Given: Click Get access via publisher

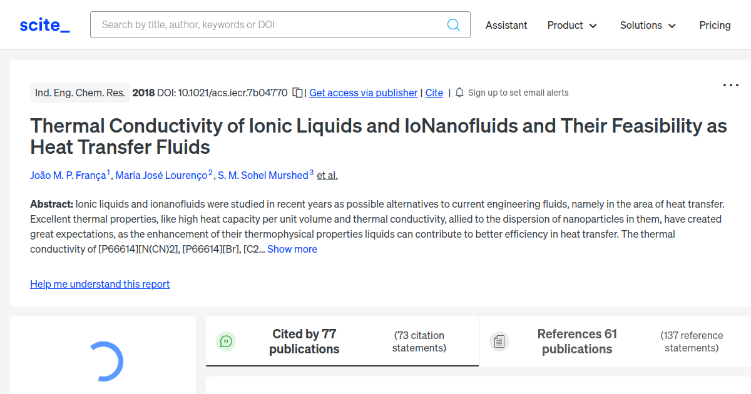Looking at the screenshot, I should point(363,93).
